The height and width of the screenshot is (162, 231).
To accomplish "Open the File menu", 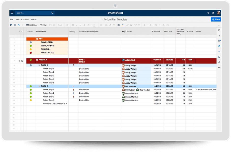I will (12, 19).
